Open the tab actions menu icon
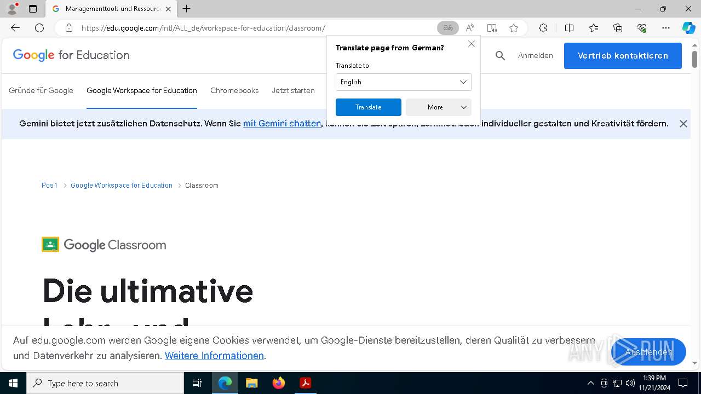This screenshot has width=701, height=394. (x=33, y=9)
